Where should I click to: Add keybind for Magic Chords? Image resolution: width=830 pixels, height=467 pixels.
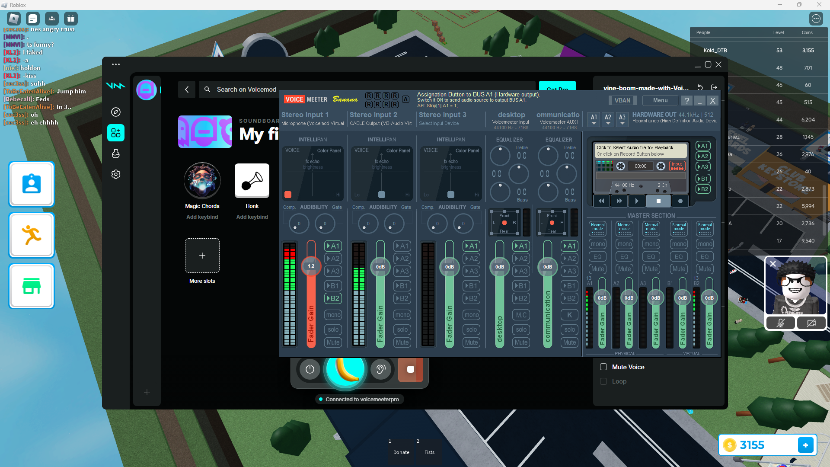[202, 217]
